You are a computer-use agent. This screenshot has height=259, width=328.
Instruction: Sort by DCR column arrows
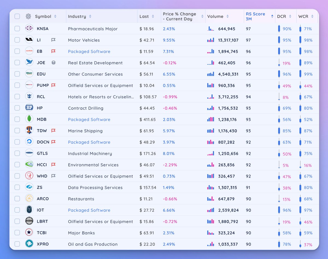[x=290, y=16]
